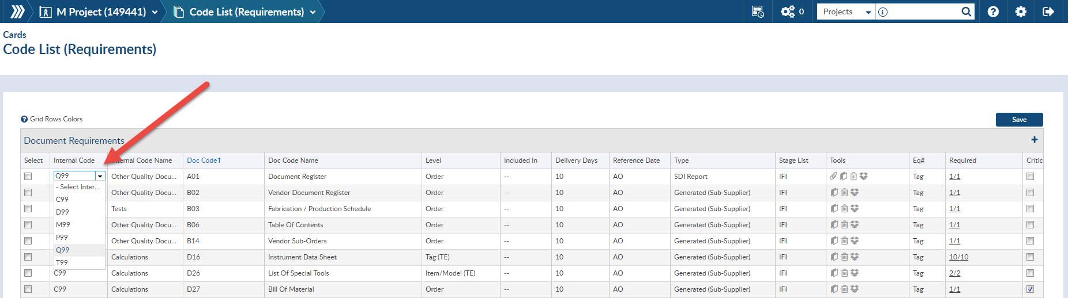Click the Bill Of Material cell
The image size is (1068, 298).
(291, 289)
